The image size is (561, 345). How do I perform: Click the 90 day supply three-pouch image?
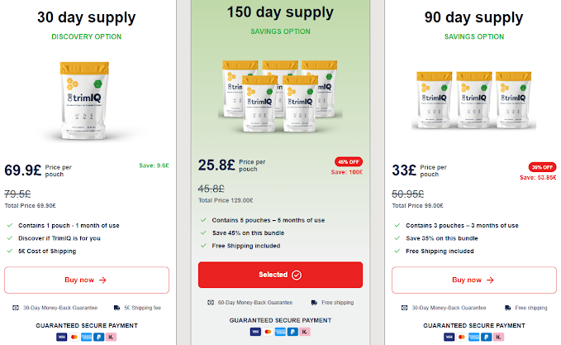pyautogui.click(x=473, y=96)
